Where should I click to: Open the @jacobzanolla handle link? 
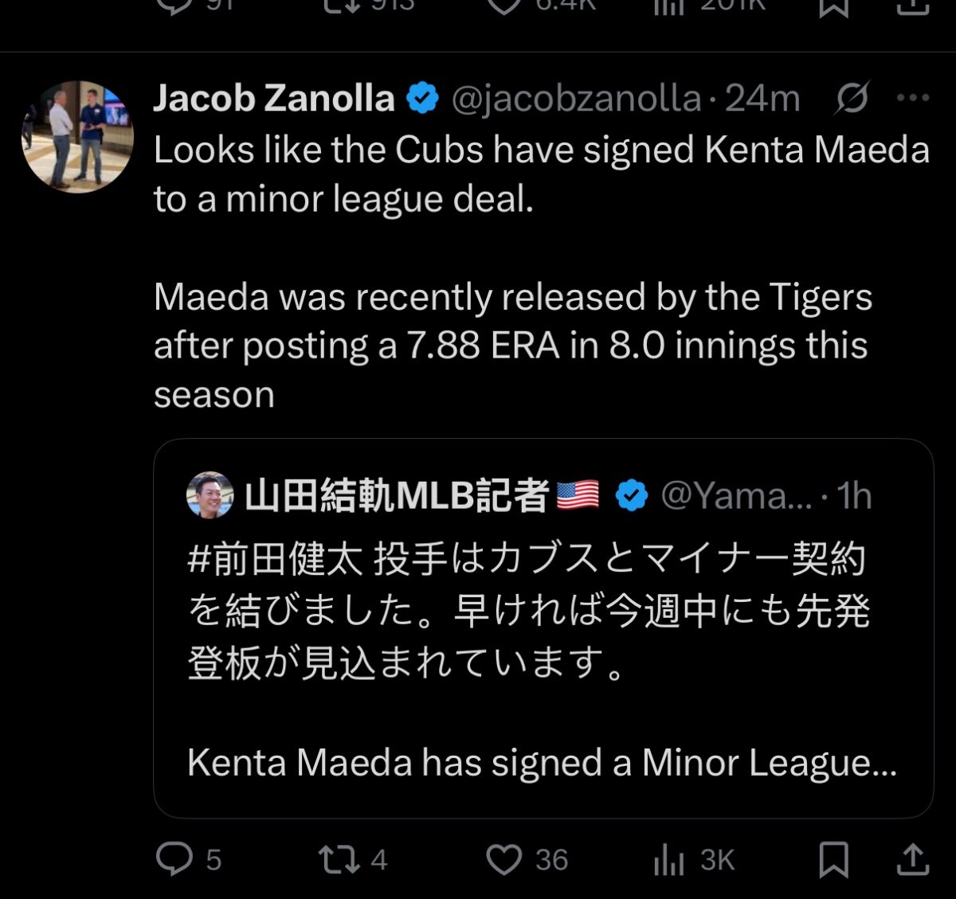[x=576, y=99]
